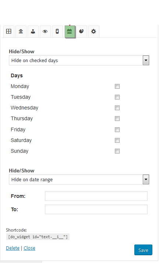Open the Hide on date range dropdown
The image size is (159, 263).
click(x=79, y=179)
